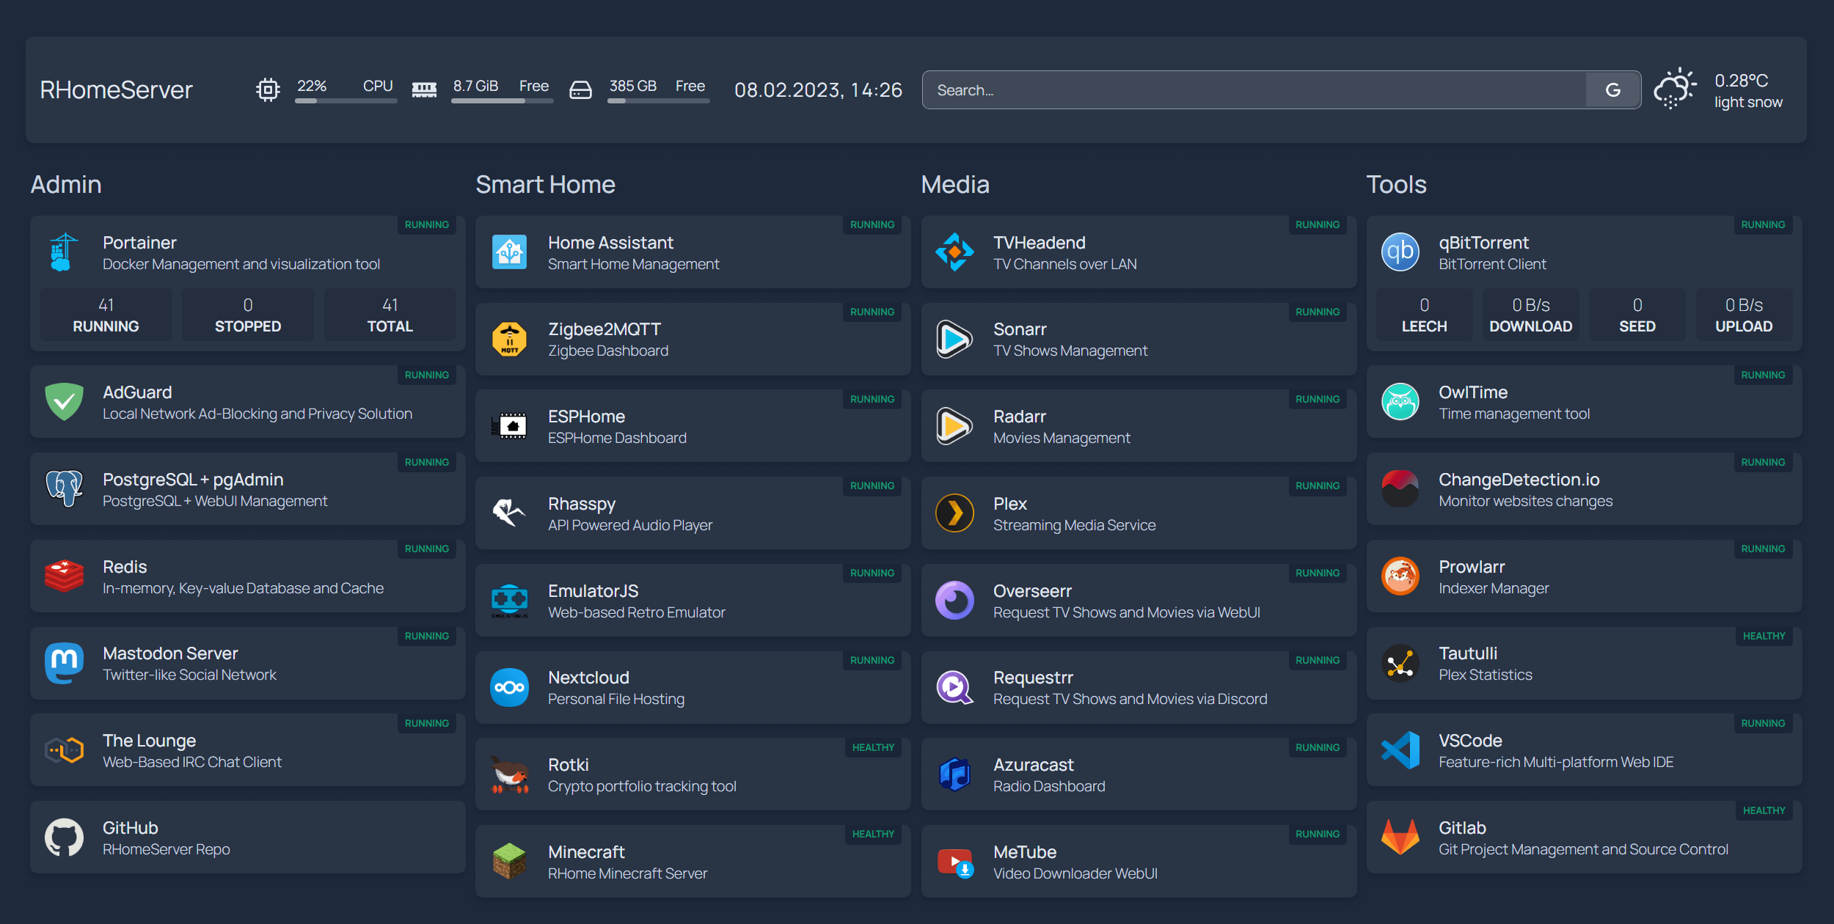
Task: Open the VSCode blue icon
Action: 1400,750
